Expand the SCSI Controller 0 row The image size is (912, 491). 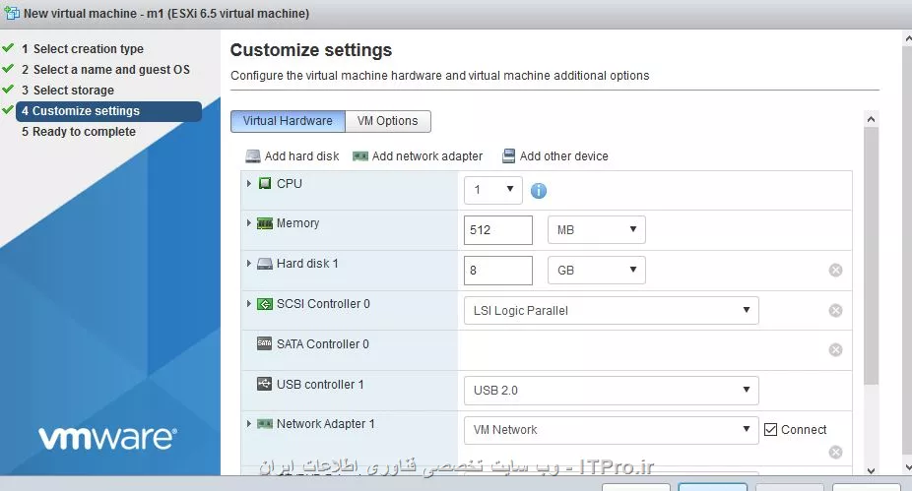click(249, 304)
